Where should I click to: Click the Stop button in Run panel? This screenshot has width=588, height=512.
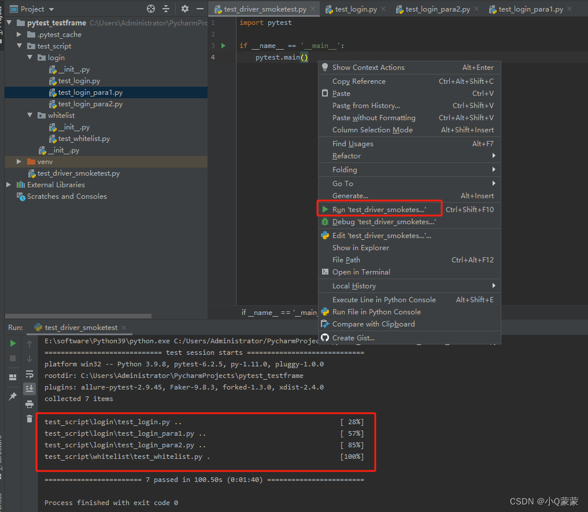(13, 358)
